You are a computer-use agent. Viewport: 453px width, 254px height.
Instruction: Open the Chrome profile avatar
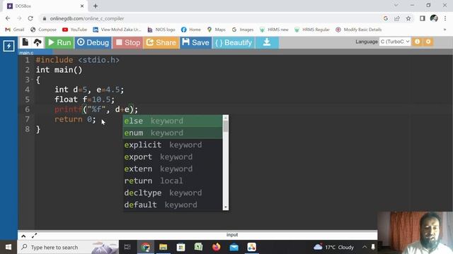434,18
